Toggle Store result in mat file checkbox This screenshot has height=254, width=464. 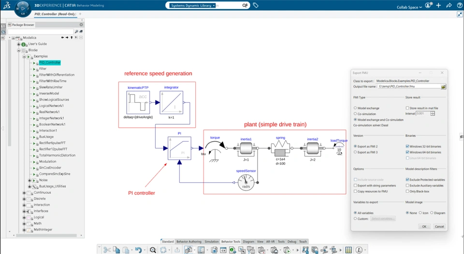(407, 108)
